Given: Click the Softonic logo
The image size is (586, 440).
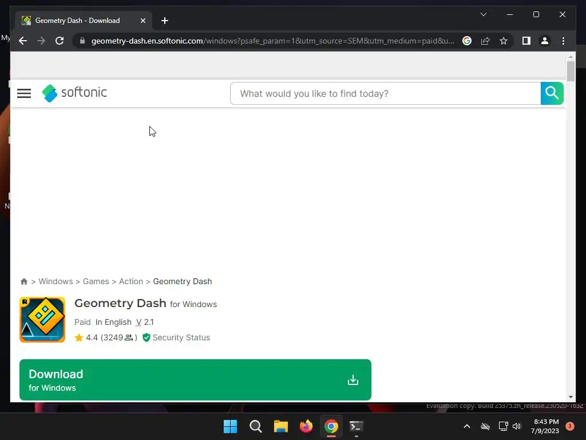Looking at the screenshot, I should [74, 93].
